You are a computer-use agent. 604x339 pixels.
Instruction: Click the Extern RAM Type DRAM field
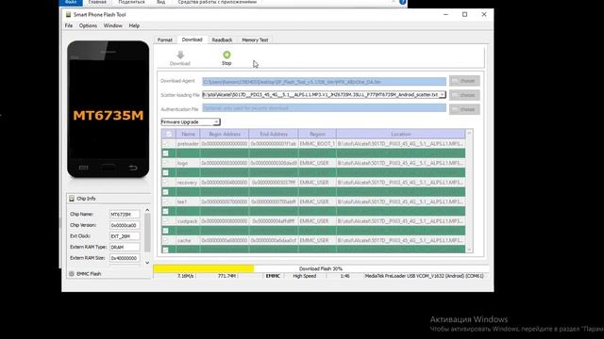point(125,247)
